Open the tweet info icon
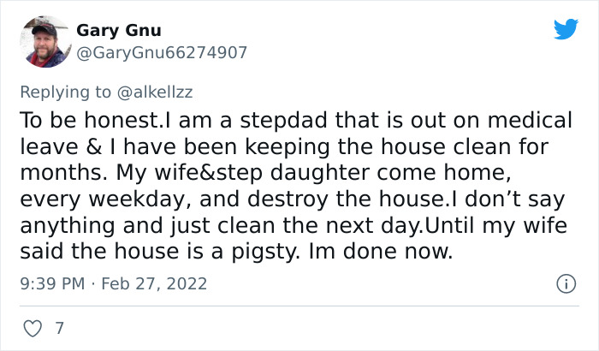This screenshot has height=351, width=599. pyautogui.click(x=565, y=283)
